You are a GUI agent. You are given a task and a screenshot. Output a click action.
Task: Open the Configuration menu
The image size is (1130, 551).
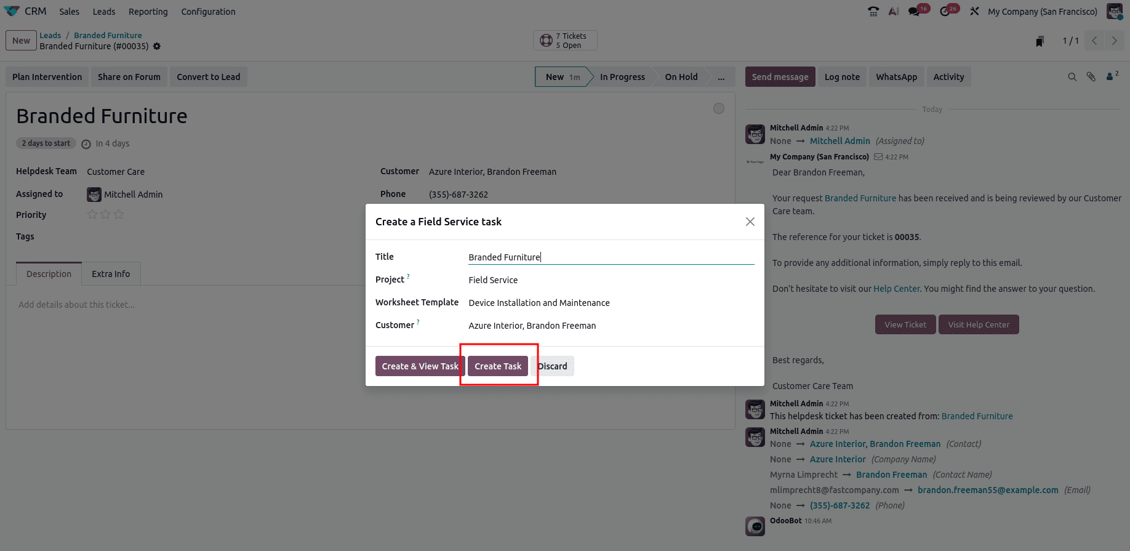click(x=208, y=11)
